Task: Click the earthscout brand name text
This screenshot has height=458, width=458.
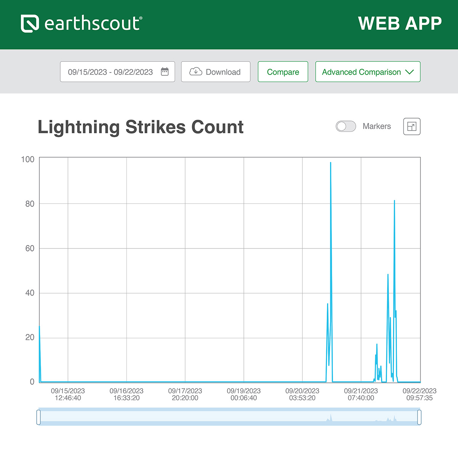Action: (93, 24)
